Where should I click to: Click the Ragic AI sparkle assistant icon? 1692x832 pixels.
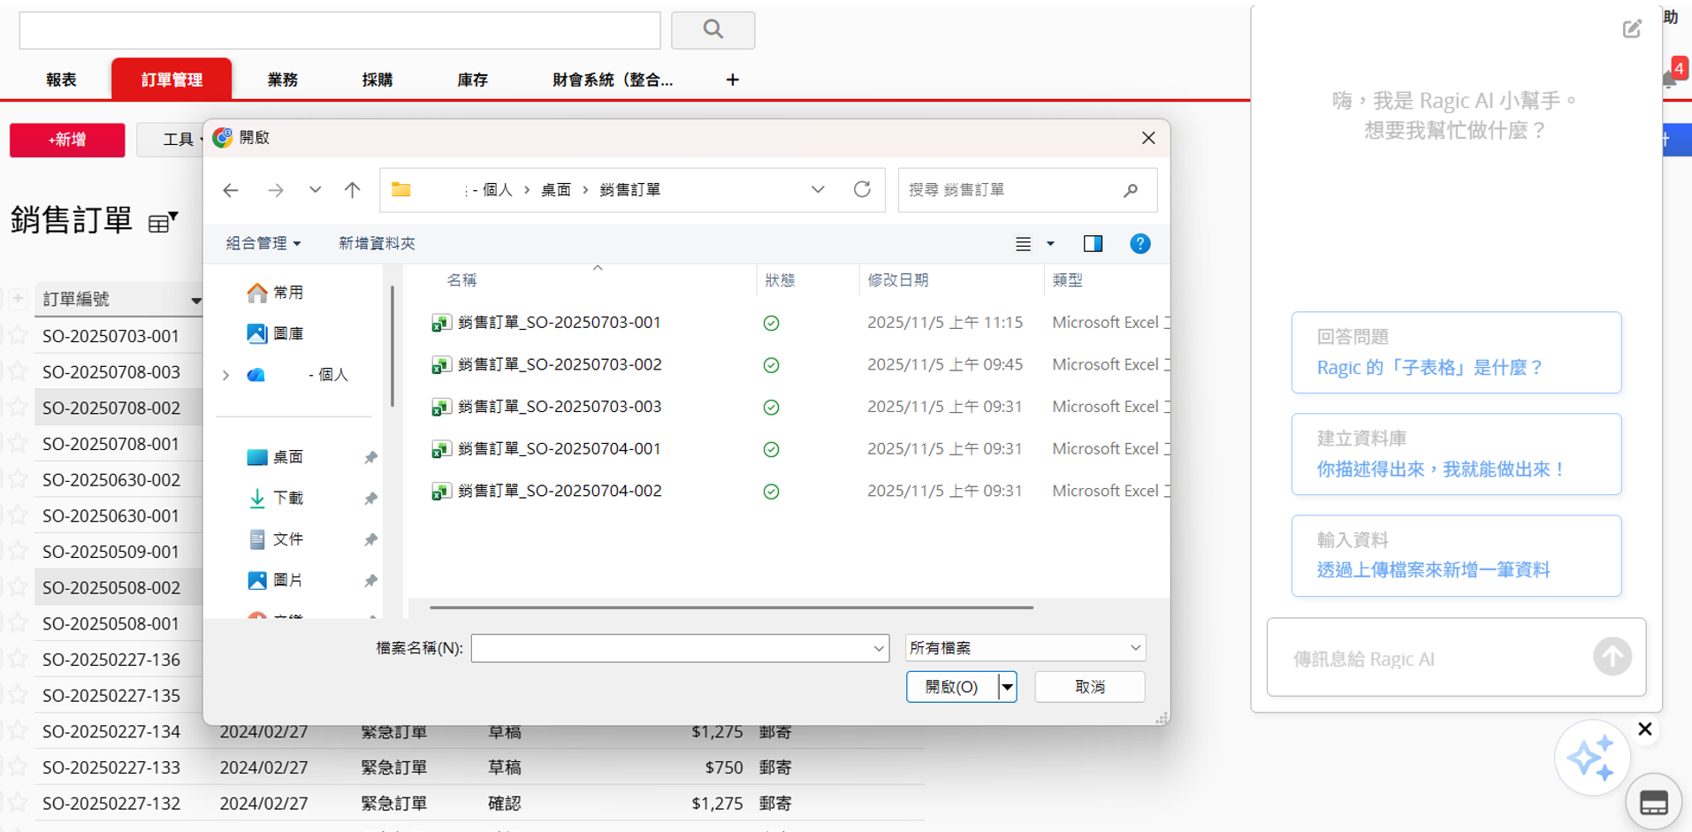click(1590, 758)
